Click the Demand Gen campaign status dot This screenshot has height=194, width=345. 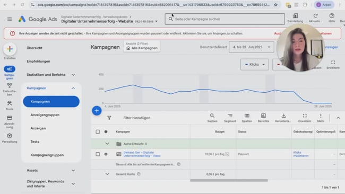106,154
